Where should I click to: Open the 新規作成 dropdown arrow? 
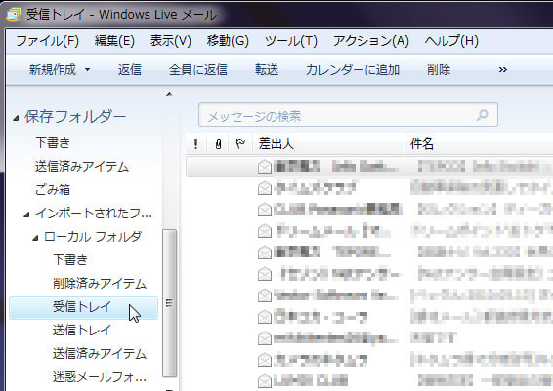coord(87,69)
